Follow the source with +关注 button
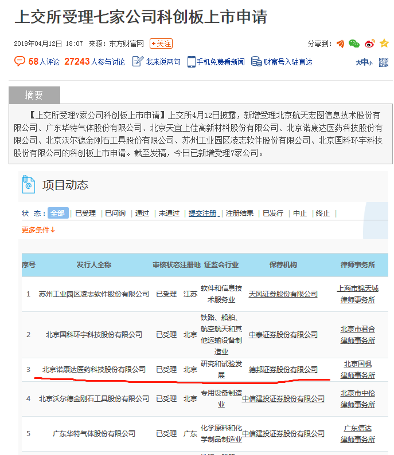Image resolution: width=394 pixels, height=455 pixels. tap(161, 43)
